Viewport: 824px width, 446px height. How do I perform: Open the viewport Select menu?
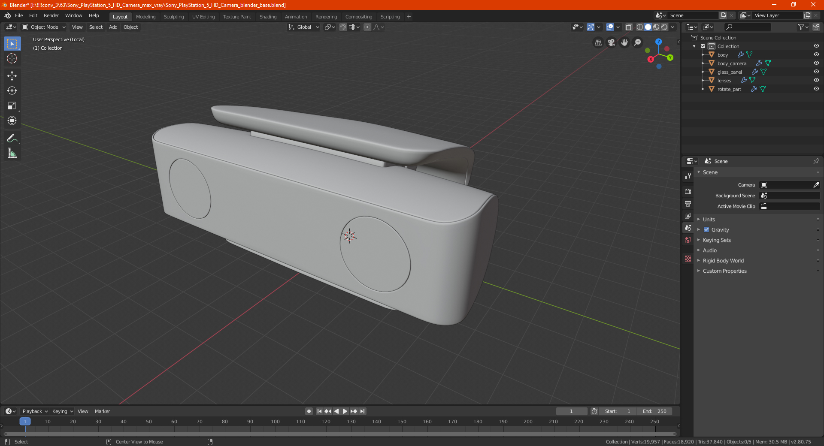coord(96,27)
